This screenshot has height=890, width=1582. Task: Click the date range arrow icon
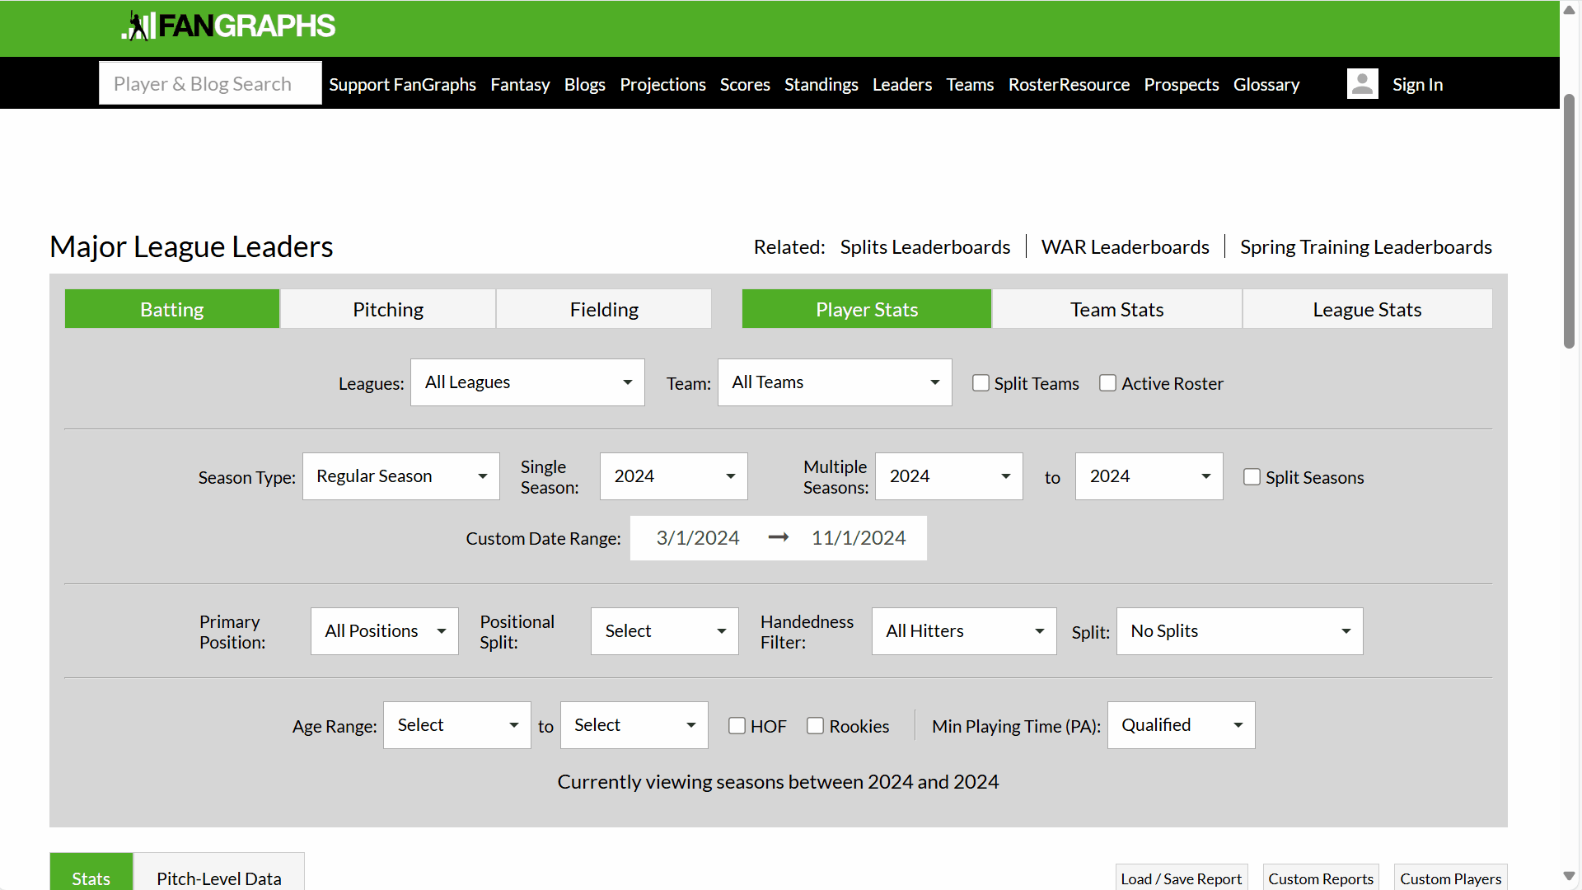click(x=778, y=538)
